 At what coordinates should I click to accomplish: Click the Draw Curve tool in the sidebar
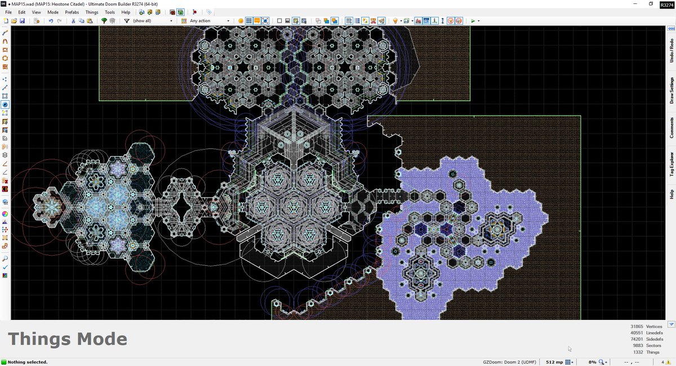tap(5, 41)
